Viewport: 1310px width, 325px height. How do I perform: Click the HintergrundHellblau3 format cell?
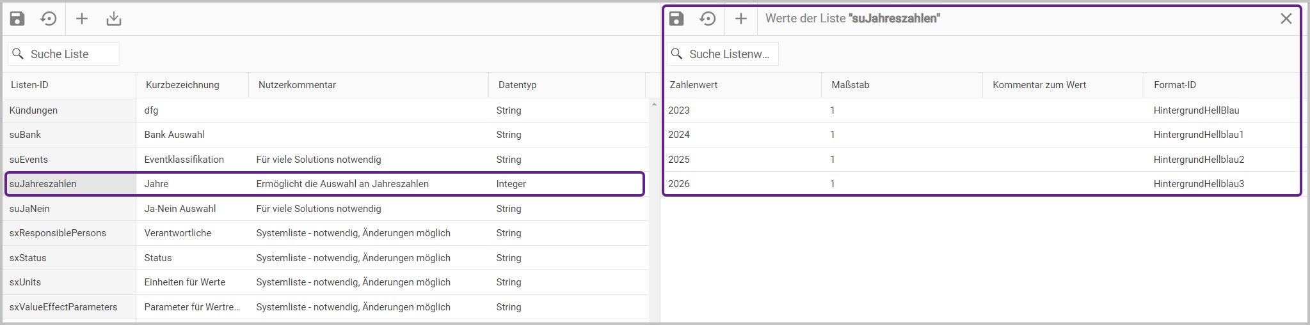click(x=1199, y=184)
